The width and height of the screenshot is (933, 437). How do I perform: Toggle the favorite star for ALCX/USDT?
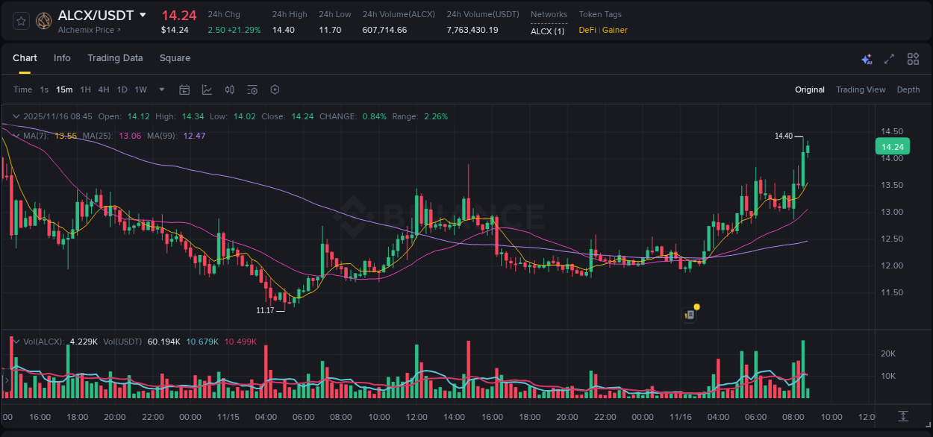pos(21,21)
